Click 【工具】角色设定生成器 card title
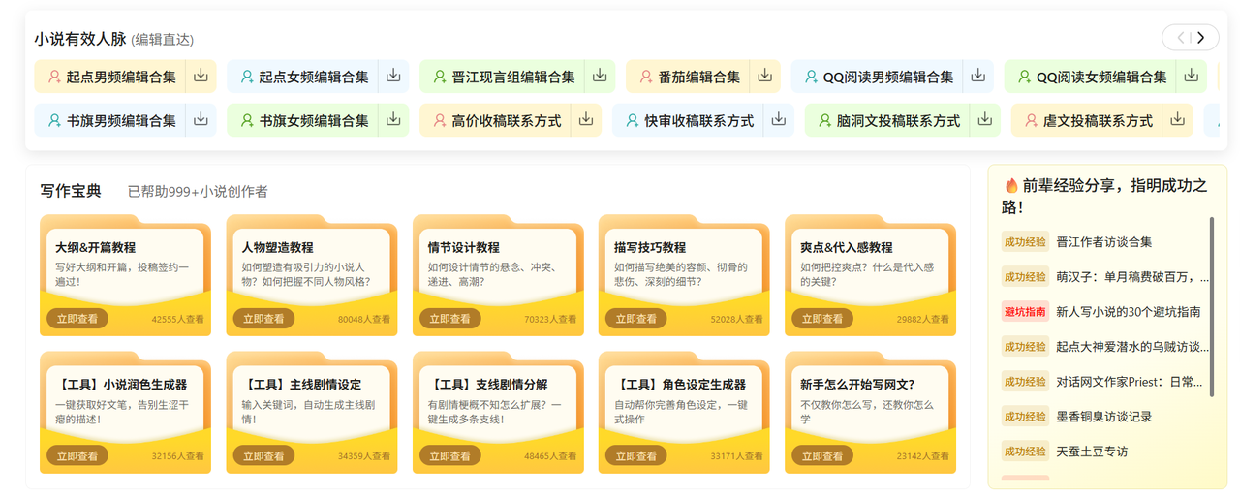 679,385
